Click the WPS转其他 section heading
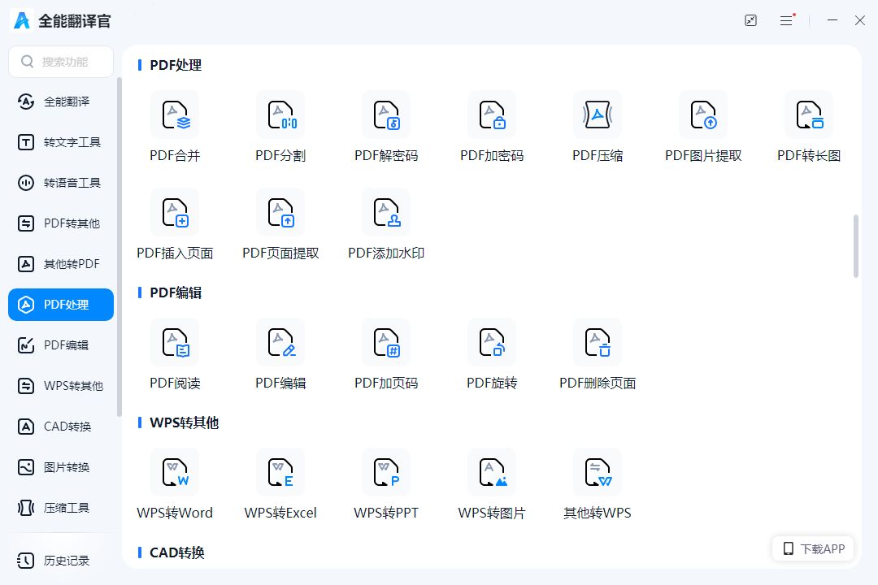 point(184,422)
